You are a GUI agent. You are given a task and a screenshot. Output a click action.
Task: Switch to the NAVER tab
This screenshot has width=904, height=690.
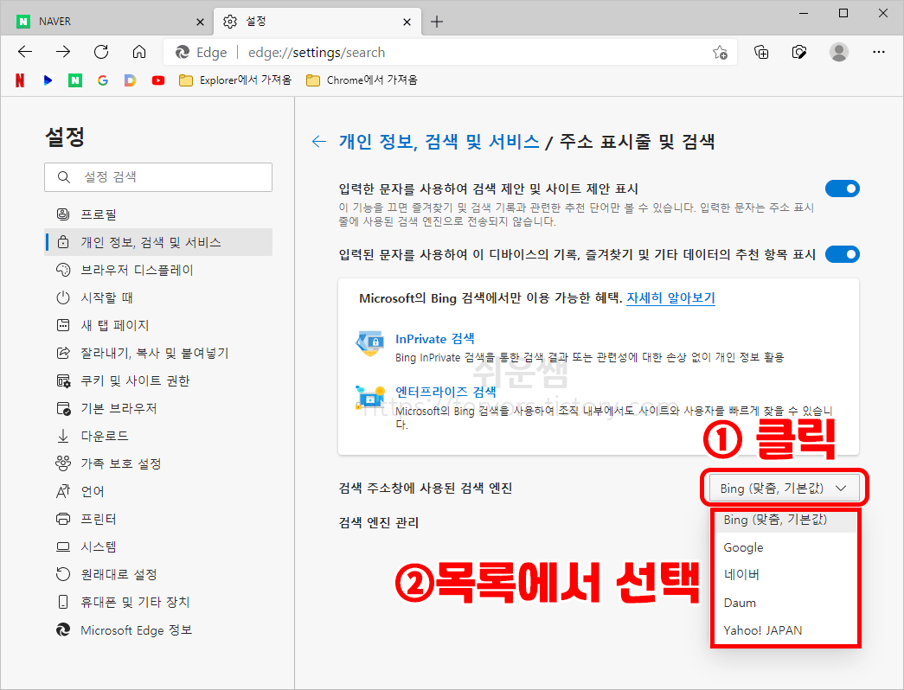click(107, 22)
